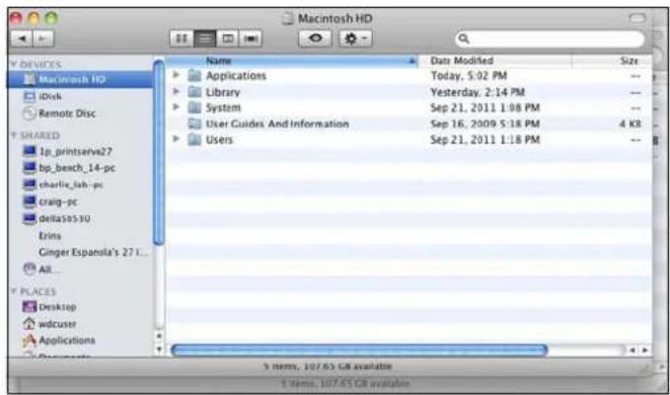This screenshot has width=670, height=395.
Task: Click the Yesterday, 2:14 PM date
Action: [478, 93]
